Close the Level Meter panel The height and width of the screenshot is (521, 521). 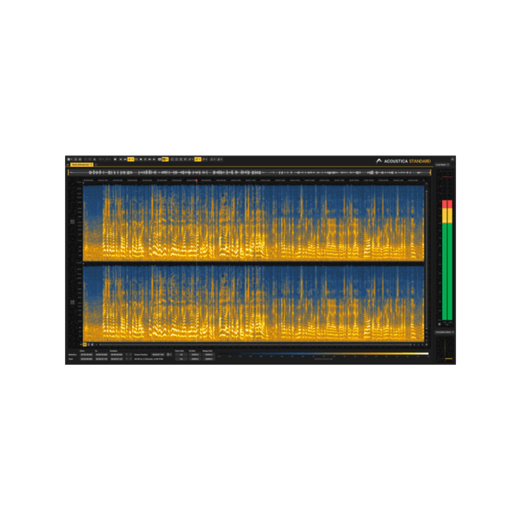point(448,164)
